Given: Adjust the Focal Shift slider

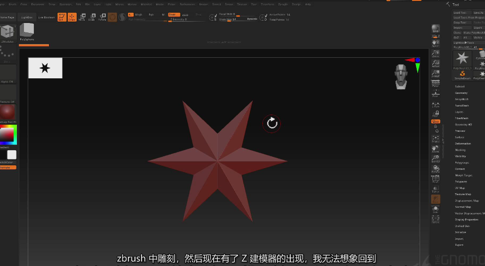Looking at the screenshot, I should [x=237, y=14].
